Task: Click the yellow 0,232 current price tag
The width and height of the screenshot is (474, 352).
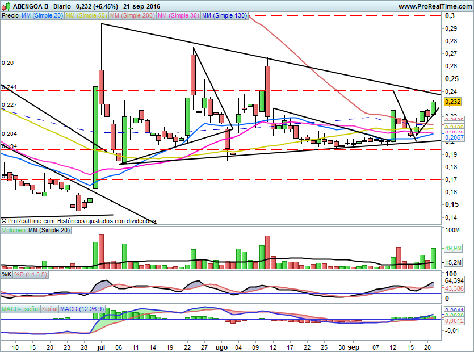Action: [x=453, y=102]
